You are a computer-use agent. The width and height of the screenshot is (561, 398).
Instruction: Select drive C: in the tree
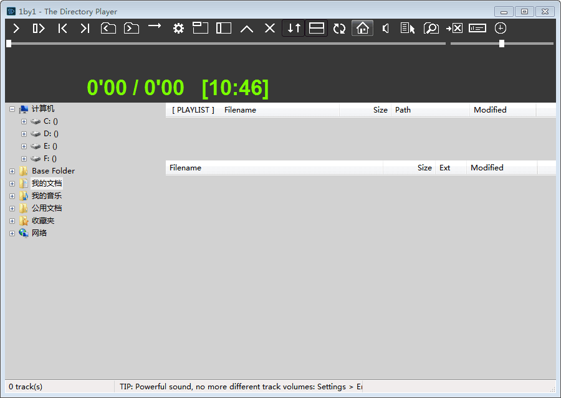(x=50, y=121)
